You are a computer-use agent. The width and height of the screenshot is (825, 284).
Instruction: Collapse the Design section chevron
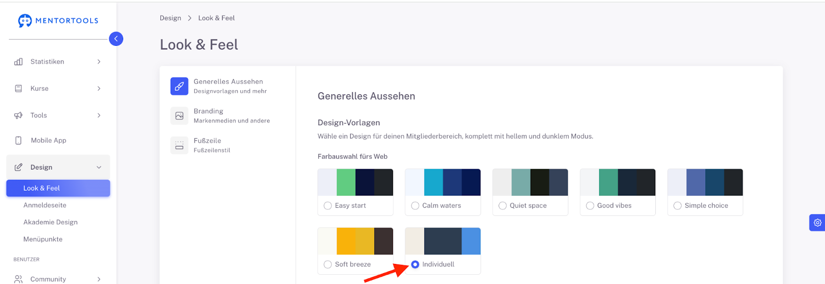click(x=99, y=168)
